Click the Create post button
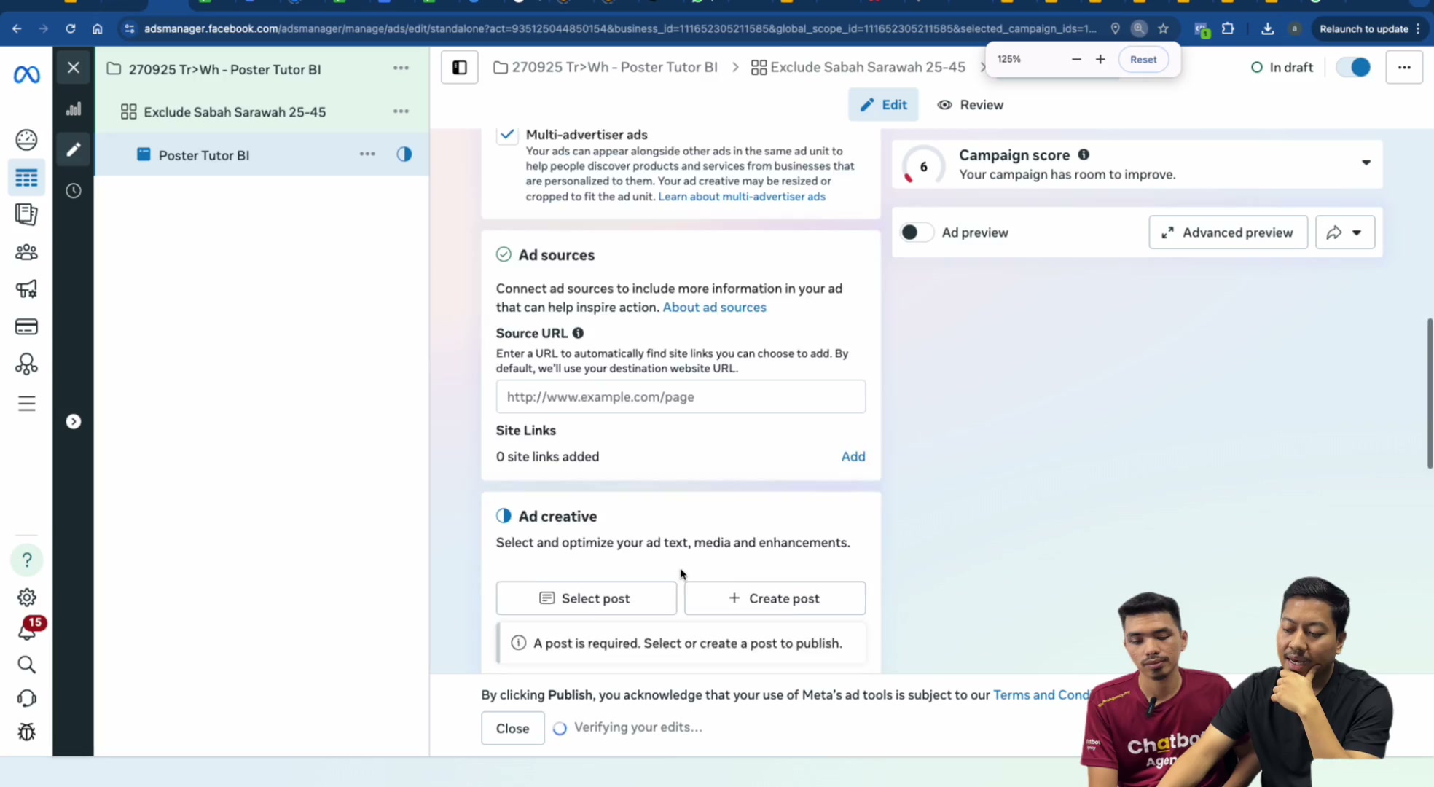Image resolution: width=1434 pixels, height=787 pixels. (x=775, y=598)
